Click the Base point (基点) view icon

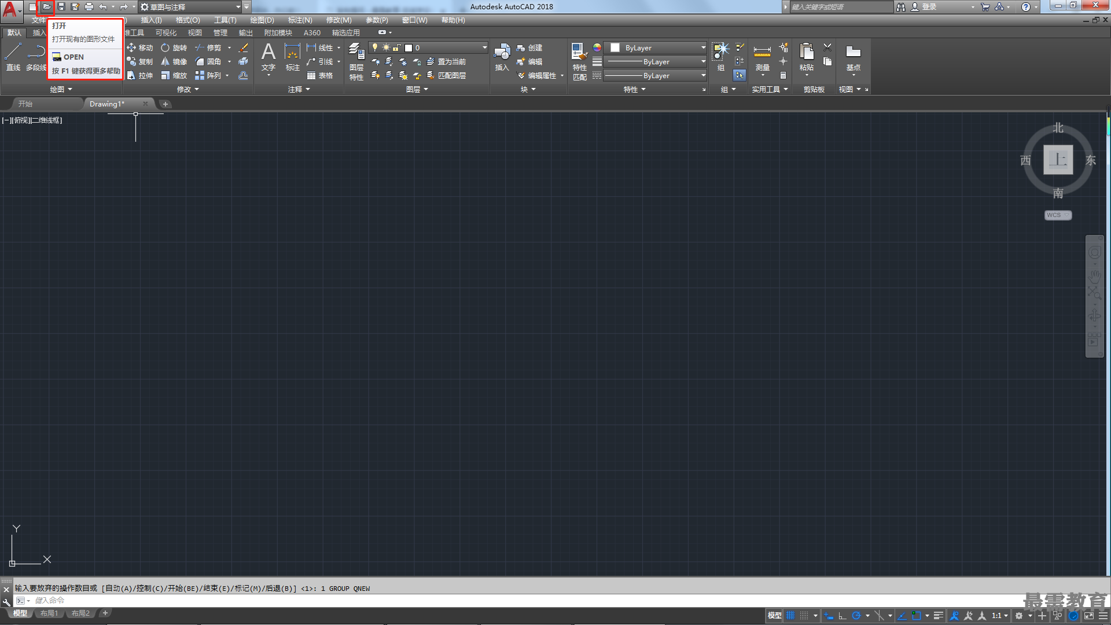pos(853,57)
